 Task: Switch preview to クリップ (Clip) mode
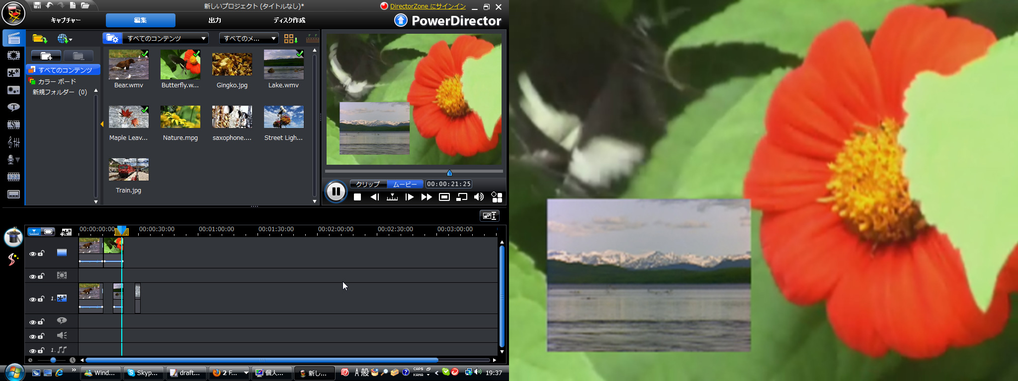tap(368, 184)
